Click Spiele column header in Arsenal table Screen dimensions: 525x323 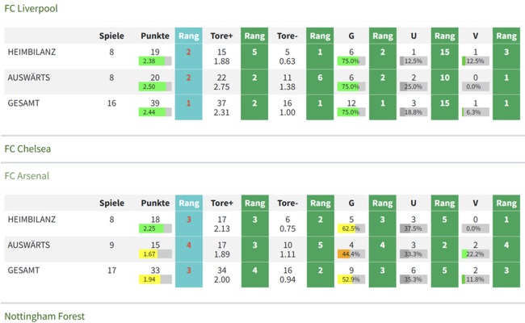coord(111,203)
